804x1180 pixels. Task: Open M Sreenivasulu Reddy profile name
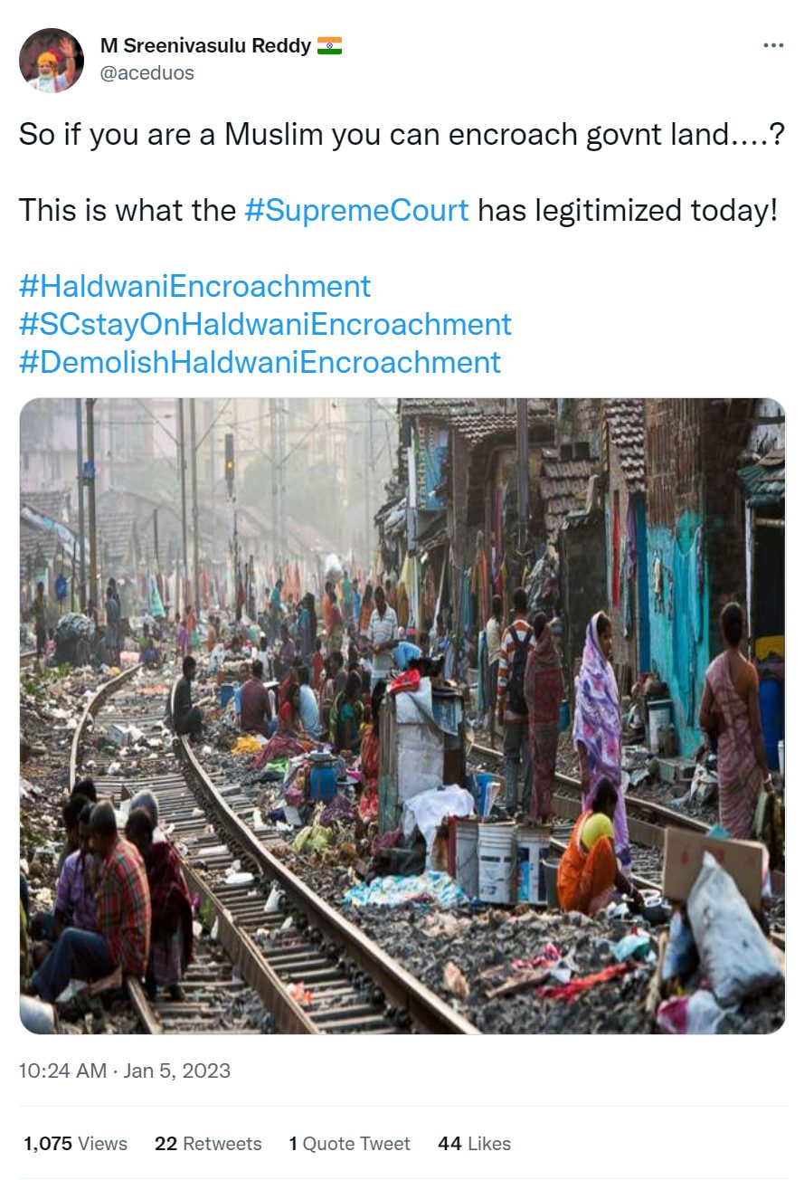[206, 46]
